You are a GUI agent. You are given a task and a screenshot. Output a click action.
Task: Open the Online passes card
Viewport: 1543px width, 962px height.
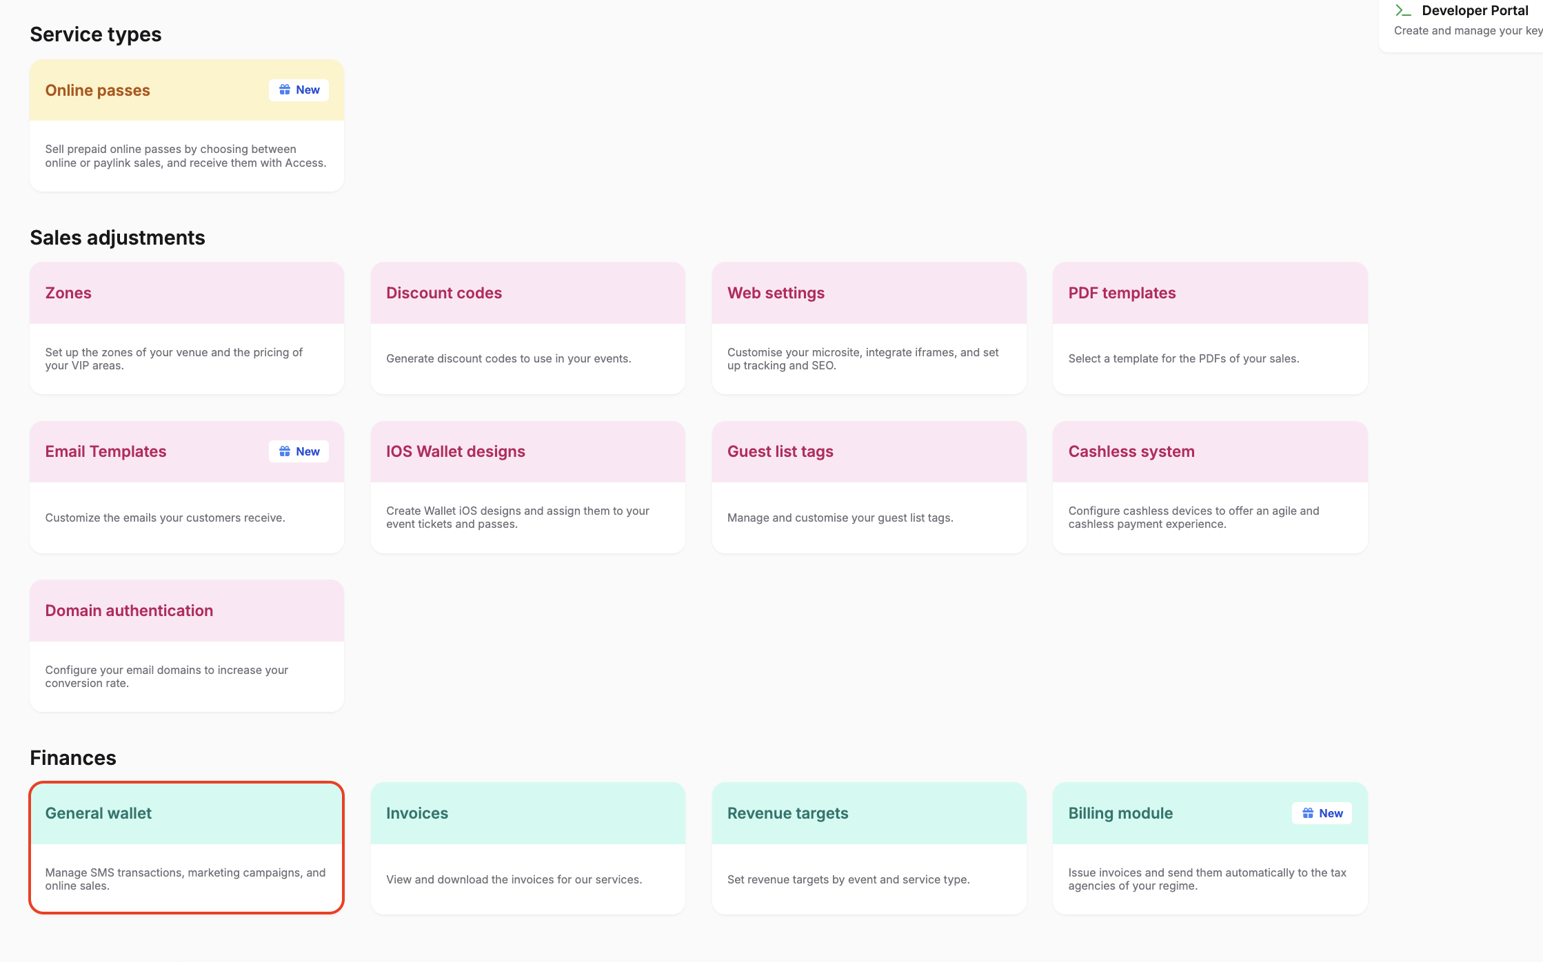[x=187, y=125]
